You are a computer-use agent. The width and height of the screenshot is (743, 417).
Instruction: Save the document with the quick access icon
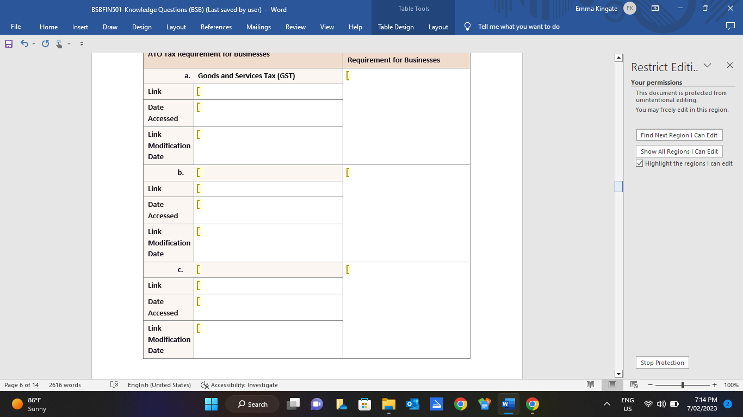[9, 43]
